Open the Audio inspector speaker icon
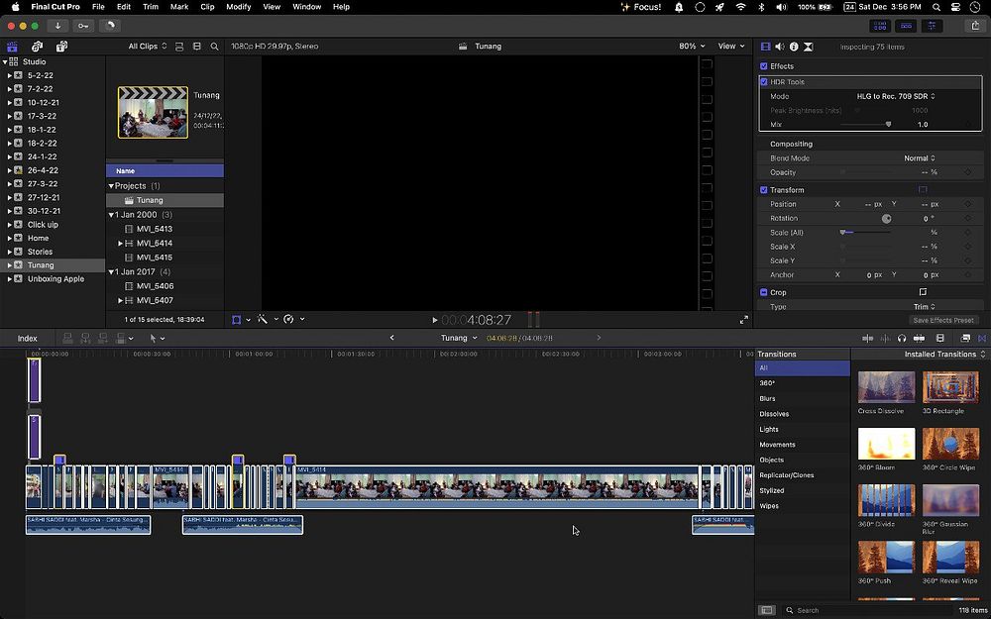This screenshot has width=991, height=619. [779, 47]
